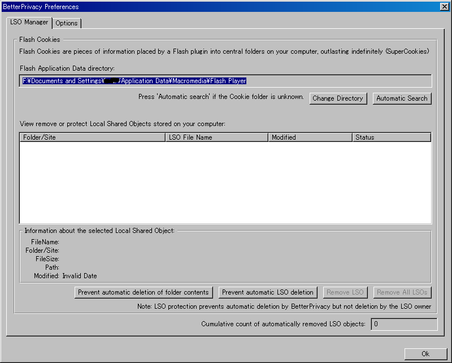Sort by LSO File Name column
The height and width of the screenshot is (363, 452).
point(217,137)
